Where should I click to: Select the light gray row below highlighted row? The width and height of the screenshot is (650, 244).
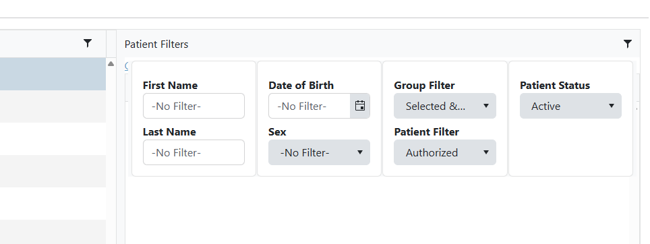coord(53,106)
